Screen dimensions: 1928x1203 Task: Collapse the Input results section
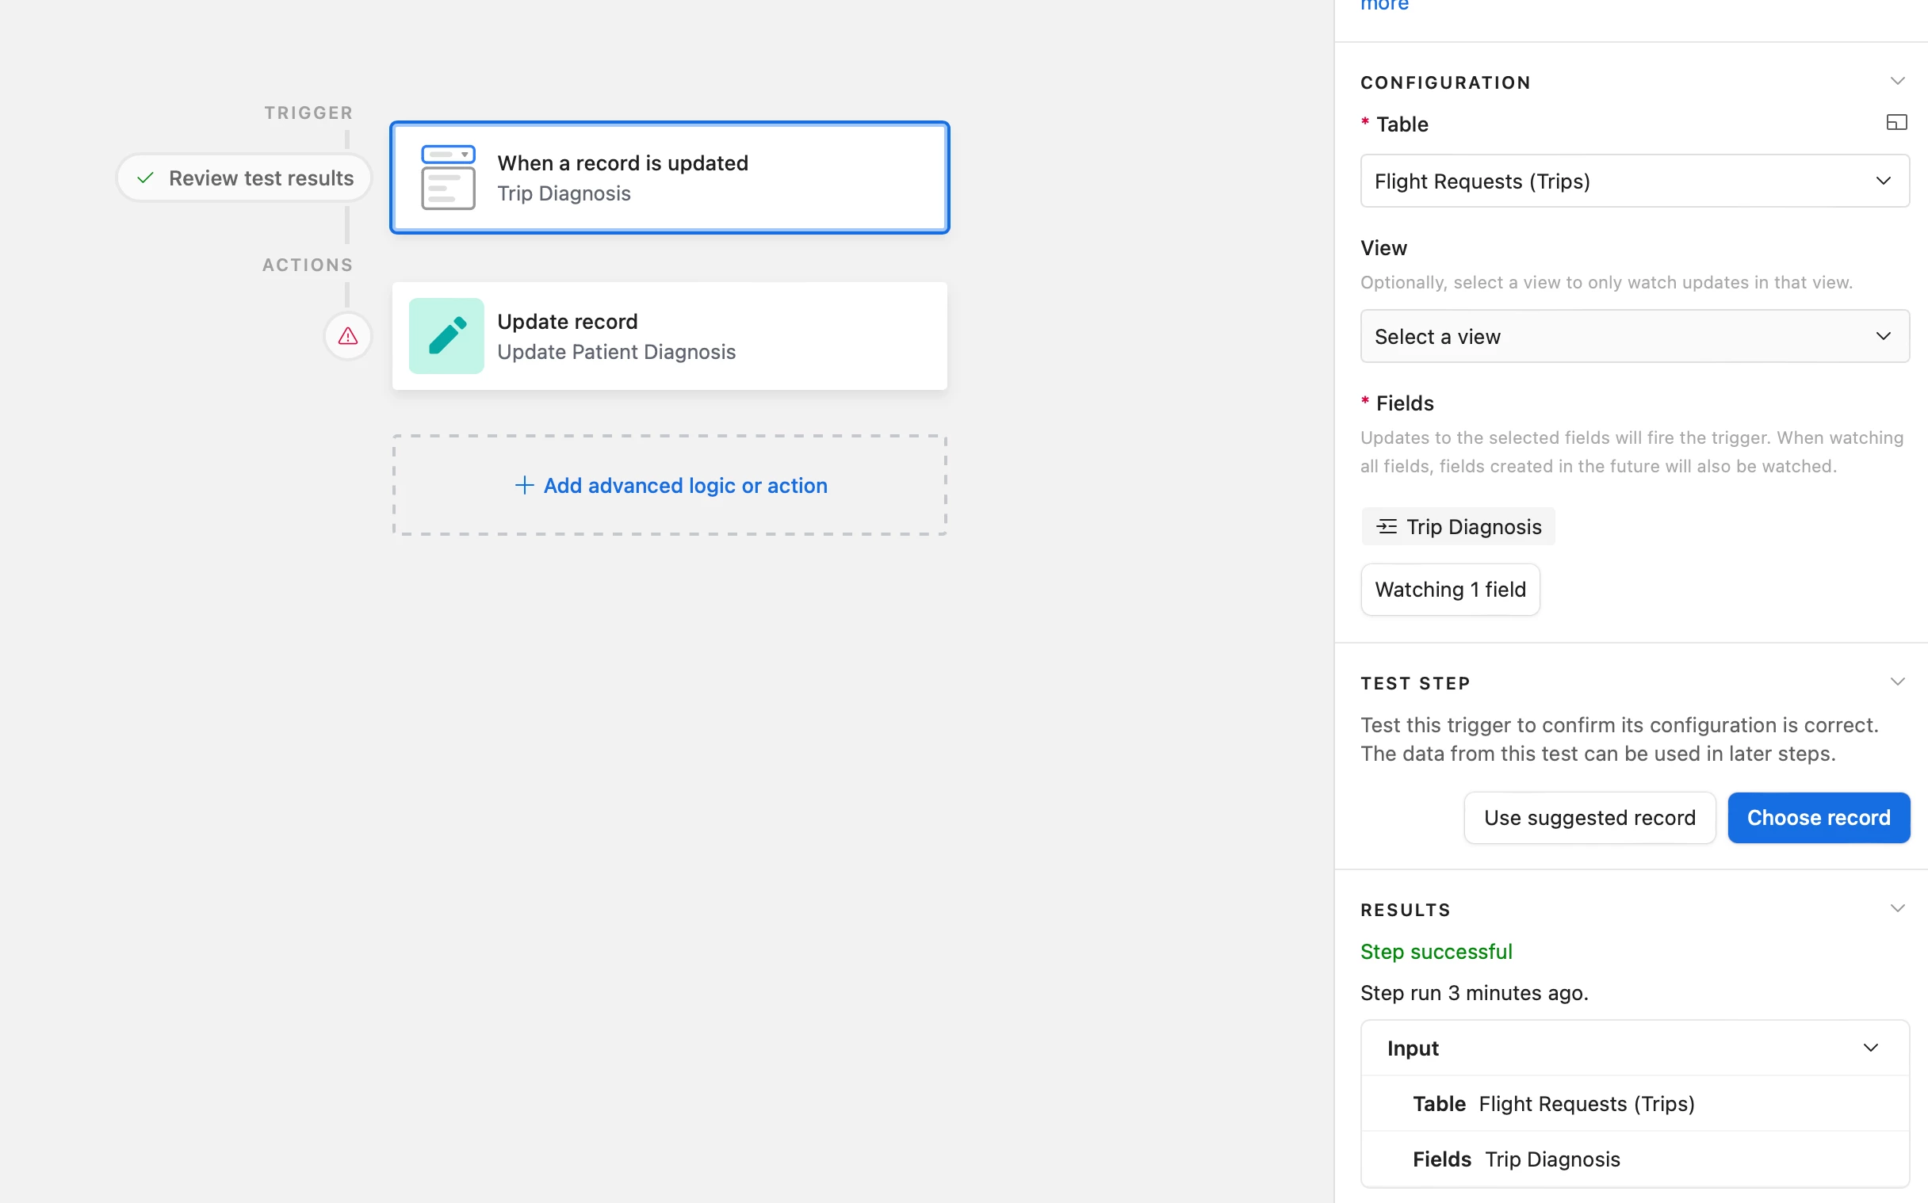[x=1870, y=1048]
